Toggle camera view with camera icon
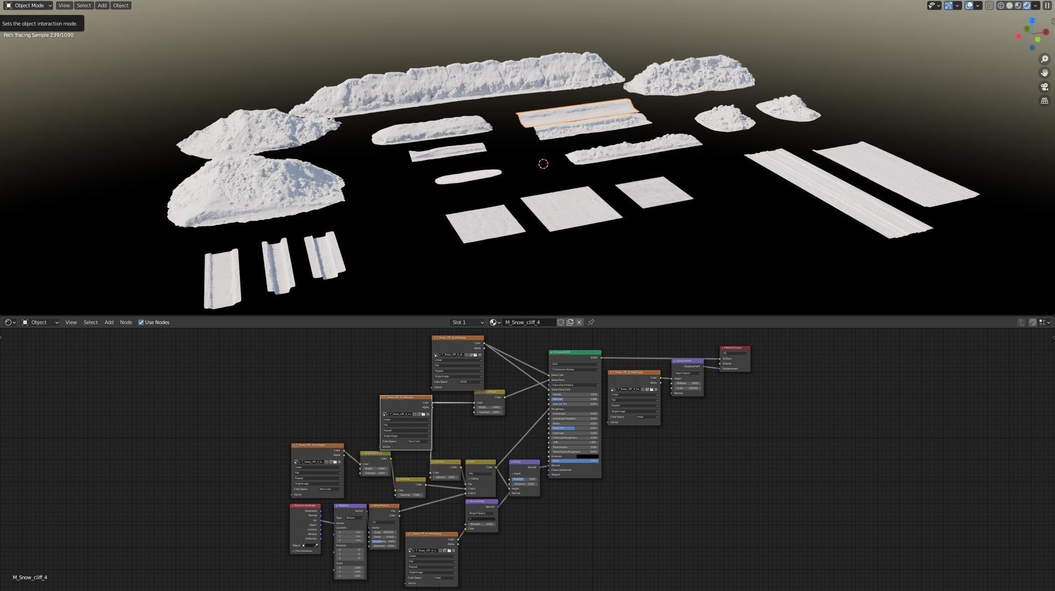The width and height of the screenshot is (1055, 591). click(x=1045, y=87)
